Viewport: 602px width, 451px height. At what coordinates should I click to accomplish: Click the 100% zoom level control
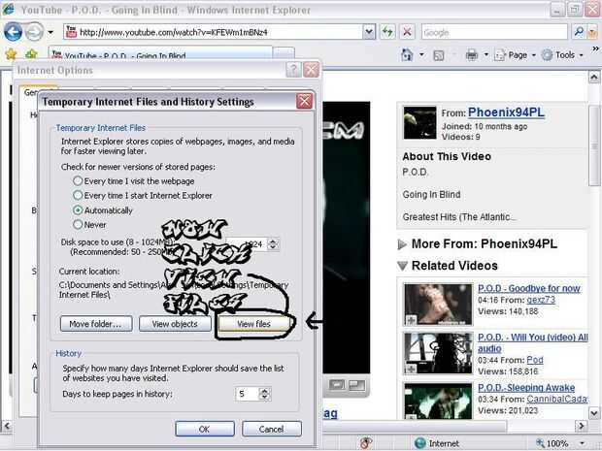click(552, 443)
